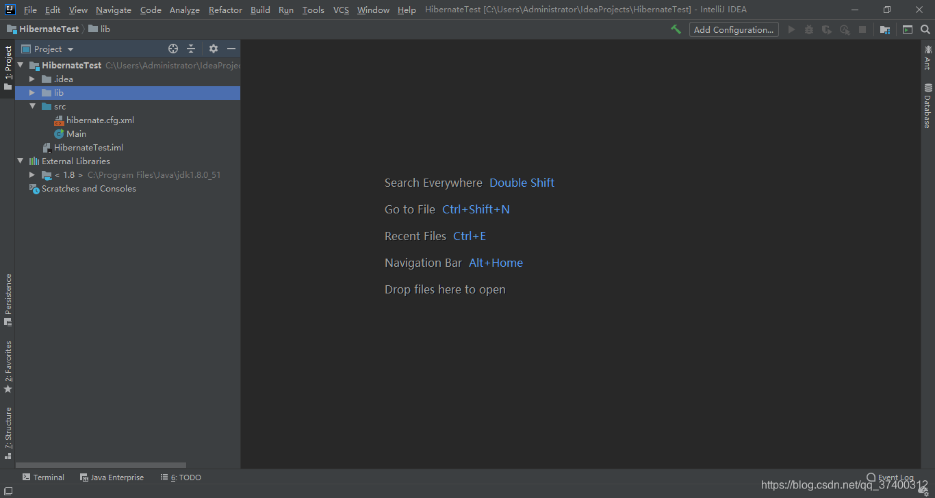Click the locate/scroll-from-source crosshair icon
The width and height of the screenshot is (935, 498).
(x=173, y=49)
